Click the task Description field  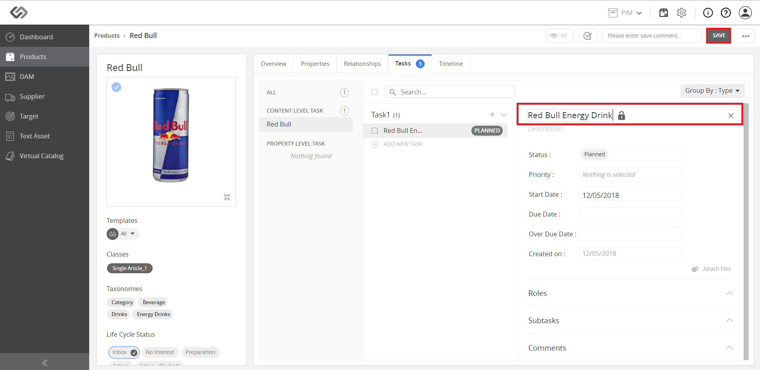click(x=545, y=129)
